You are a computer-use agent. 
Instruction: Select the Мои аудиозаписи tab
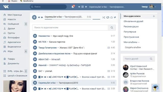coord(132,16)
